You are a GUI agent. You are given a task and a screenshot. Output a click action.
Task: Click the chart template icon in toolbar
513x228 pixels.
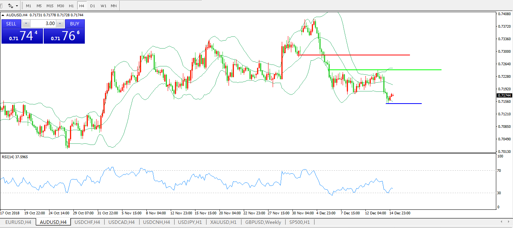pyautogui.click(x=11, y=6)
